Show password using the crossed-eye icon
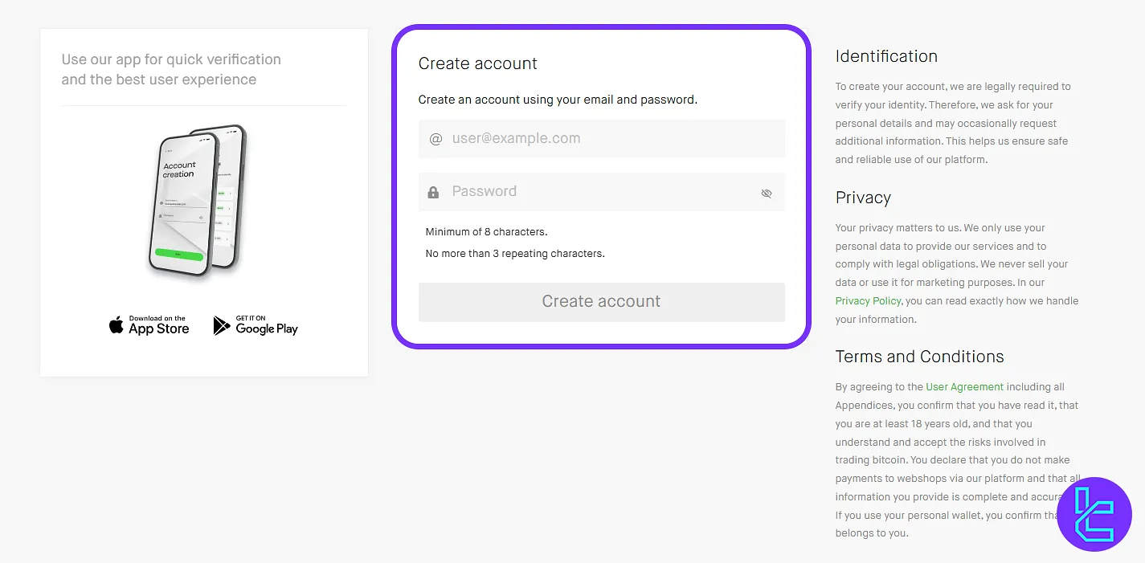The height and width of the screenshot is (563, 1145). (x=766, y=193)
